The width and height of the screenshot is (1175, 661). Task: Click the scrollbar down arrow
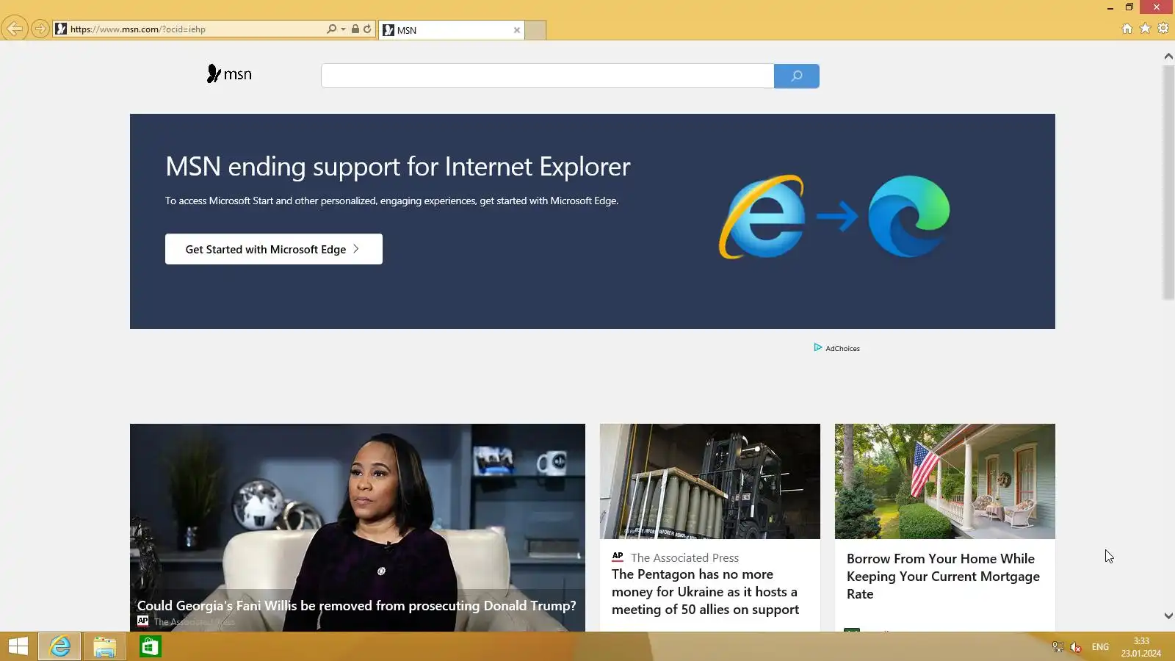point(1168,616)
